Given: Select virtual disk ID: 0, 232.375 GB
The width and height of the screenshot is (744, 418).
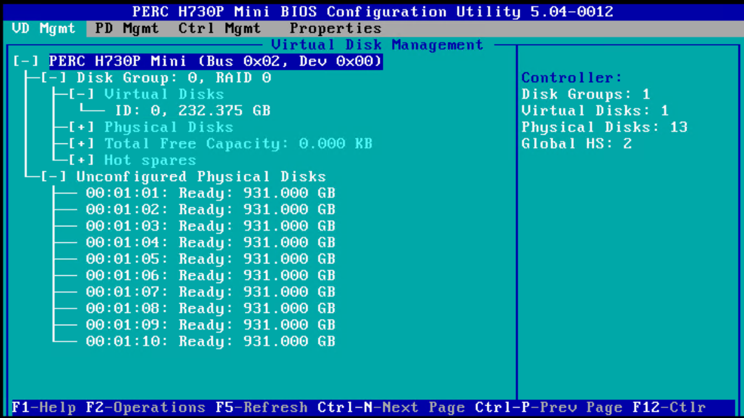Looking at the screenshot, I should point(192,111).
